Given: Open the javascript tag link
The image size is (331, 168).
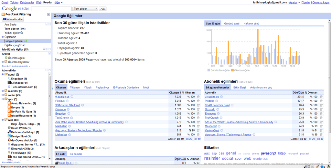Looking at the screenshot, I should pos(268,154).
